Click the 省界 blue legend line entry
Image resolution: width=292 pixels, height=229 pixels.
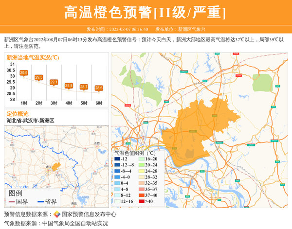tap(46, 202)
